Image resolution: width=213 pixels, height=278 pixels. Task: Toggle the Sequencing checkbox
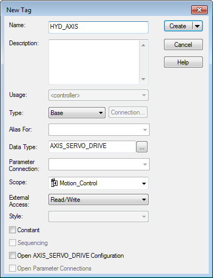point(12,243)
